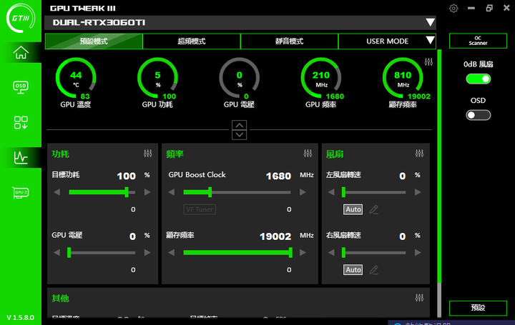Edit right fan curve pencil icon
This screenshot has width=515, height=325.
point(374,270)
